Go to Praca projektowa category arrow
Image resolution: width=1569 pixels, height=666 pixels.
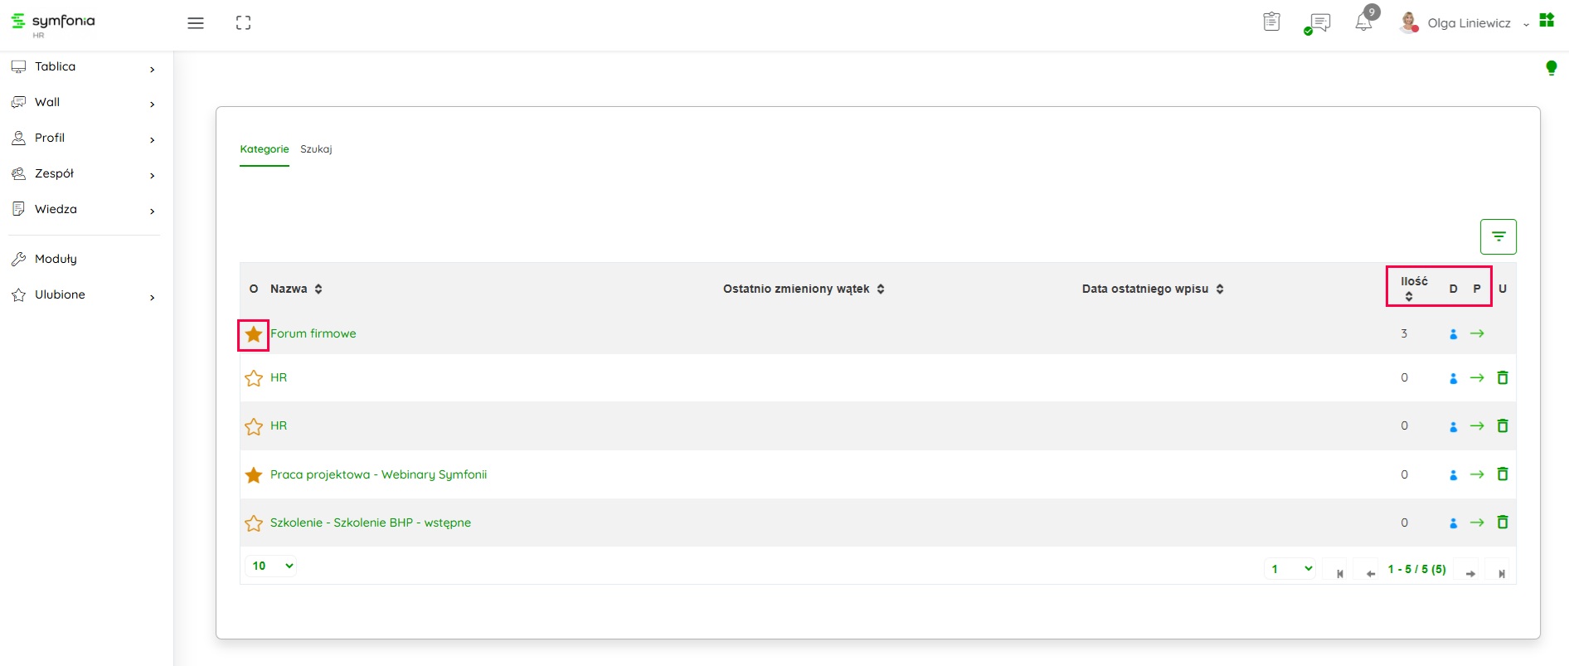(1477, 474)
